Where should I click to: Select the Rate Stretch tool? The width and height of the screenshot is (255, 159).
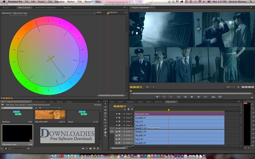[x=105, y=116]
